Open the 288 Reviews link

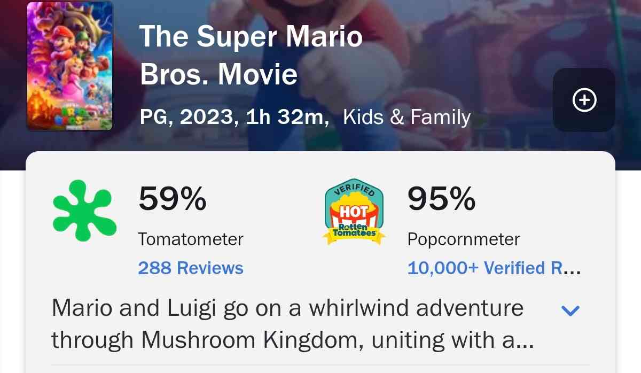point(191,268)
